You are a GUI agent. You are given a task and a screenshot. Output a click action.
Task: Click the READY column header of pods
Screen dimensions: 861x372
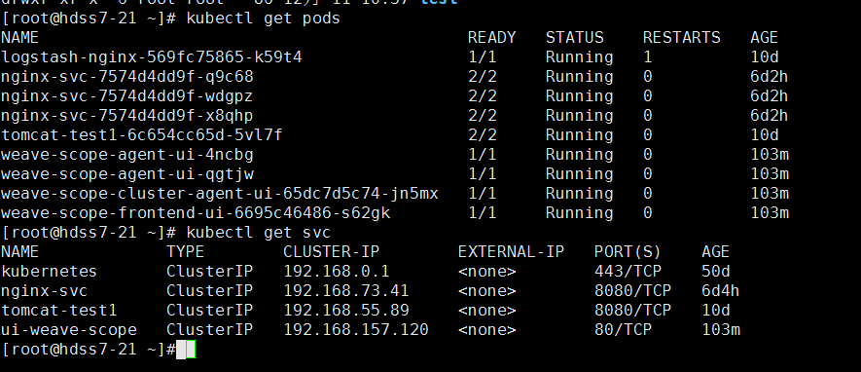491,38
